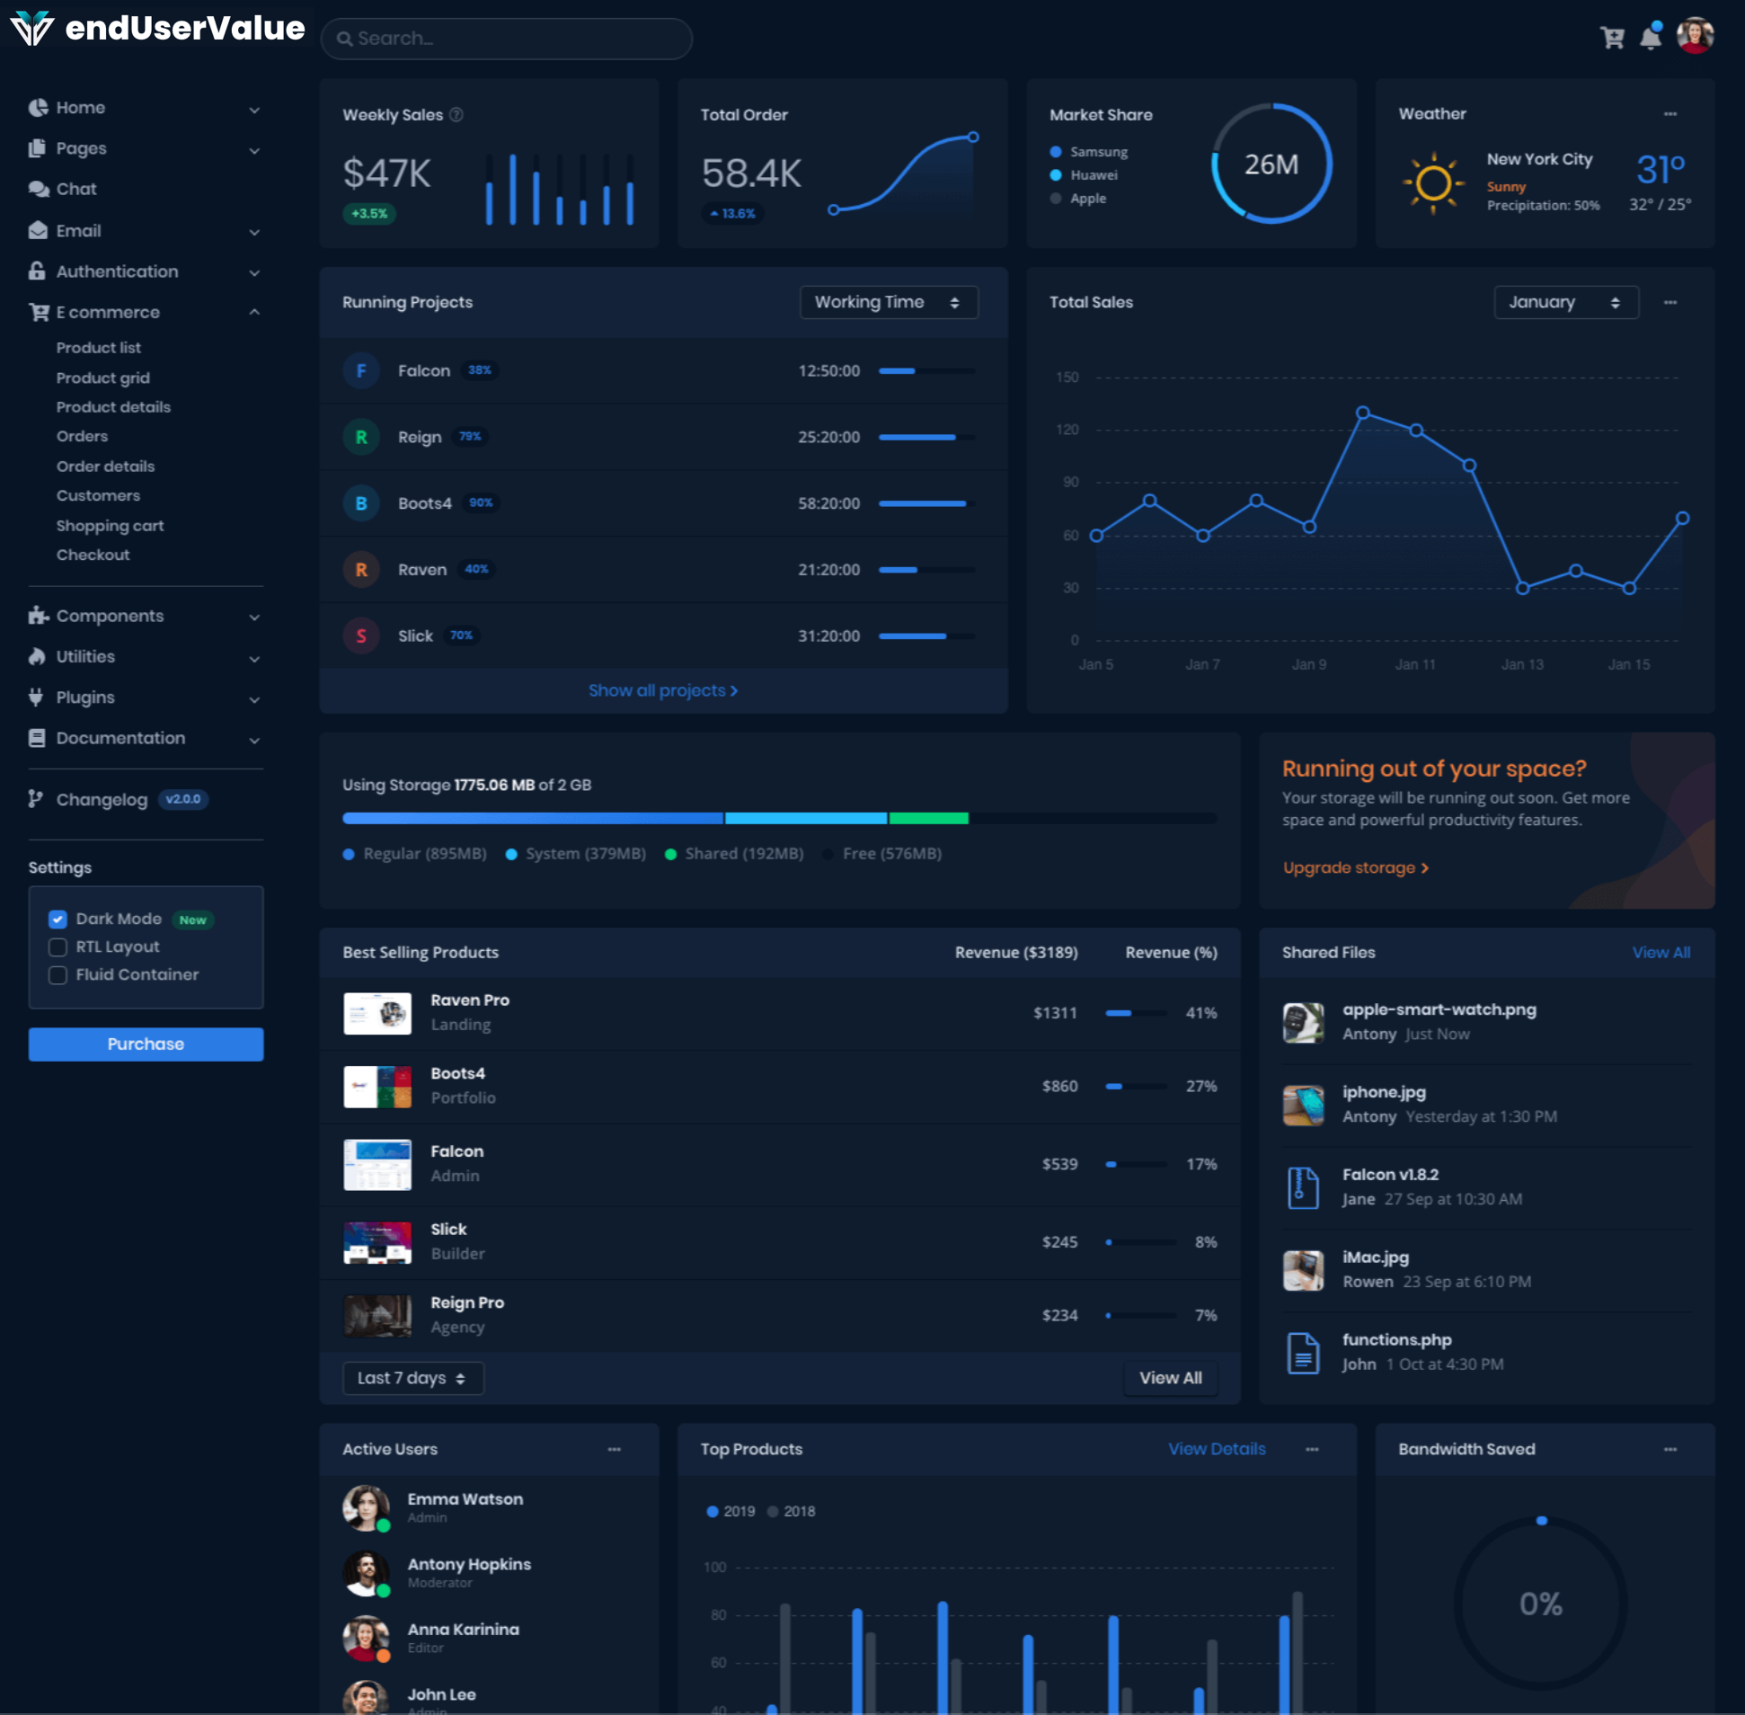
Task: Open the Active Users options ellipsis
Action: 614,1449
